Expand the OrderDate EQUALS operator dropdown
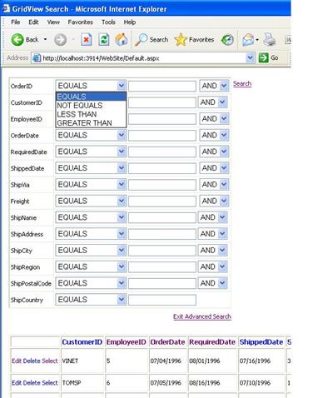This screenshot has height=398, width=333. (122, 135)
